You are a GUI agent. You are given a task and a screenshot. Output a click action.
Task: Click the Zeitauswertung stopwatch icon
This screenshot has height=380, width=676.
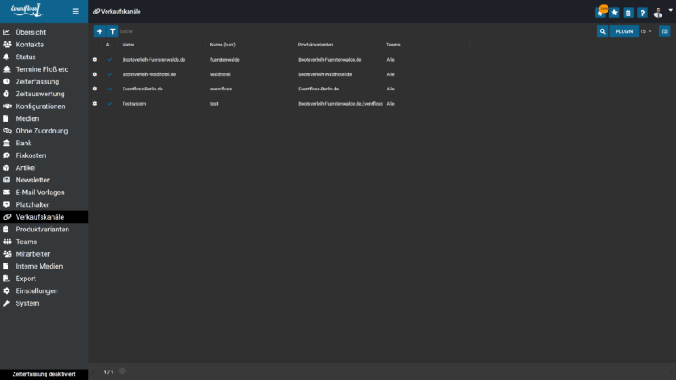click(7, 94)
